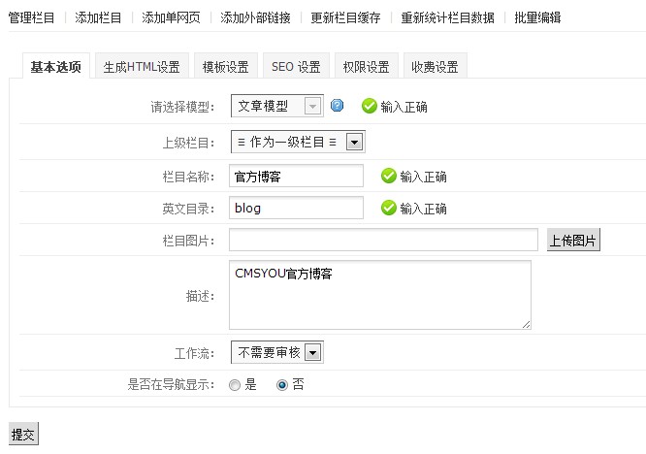Viewport: 646px width, 454px height.
Task: Open the 权限设置 tab
Action: 366,67
